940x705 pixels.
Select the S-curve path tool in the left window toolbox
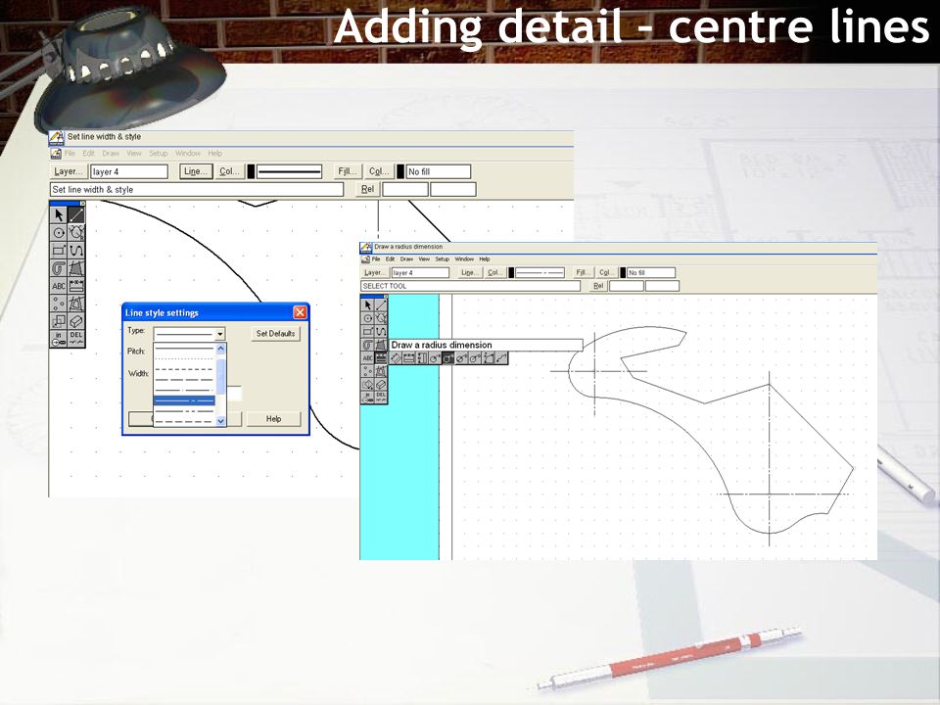pos(76,250)
